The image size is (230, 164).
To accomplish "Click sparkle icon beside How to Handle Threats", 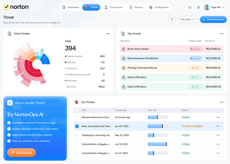I will (10, 103).
